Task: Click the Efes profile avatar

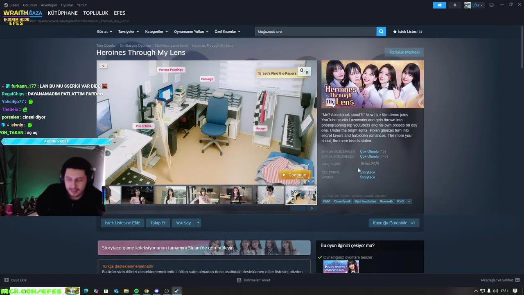Action: coord(468,5)
